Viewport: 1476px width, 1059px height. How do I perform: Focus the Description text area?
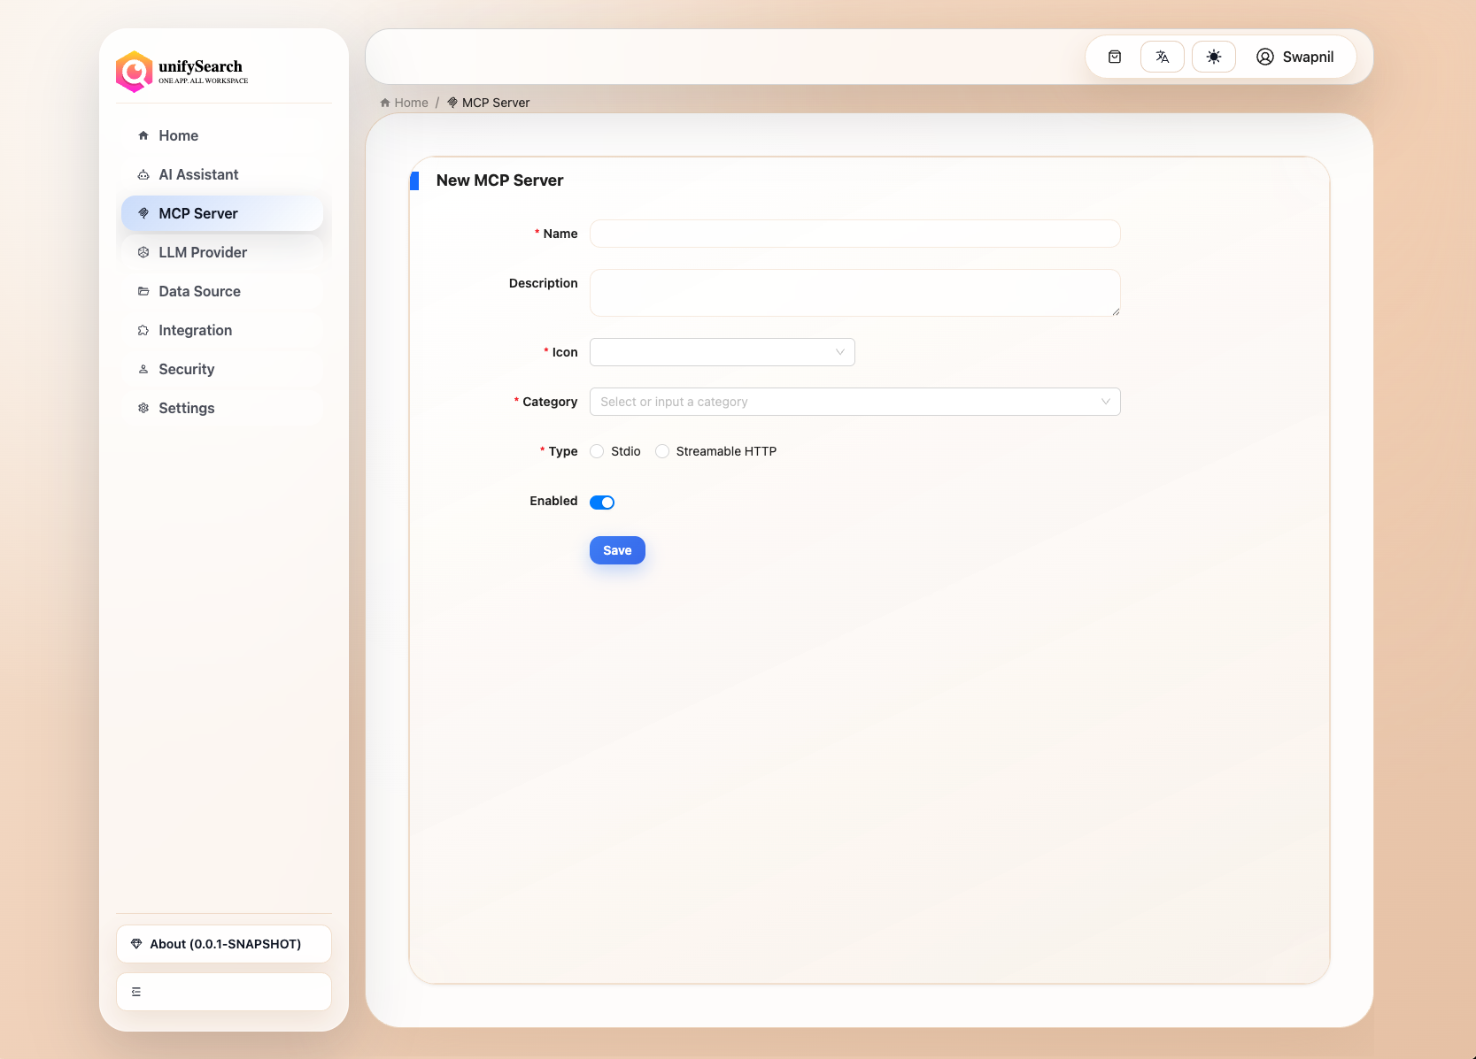[854, 293]
